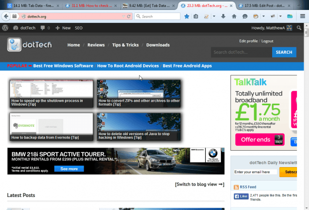Open 'backup data from Evernote' thumbnail
309x210 pixels.
[x=51, y=127]
